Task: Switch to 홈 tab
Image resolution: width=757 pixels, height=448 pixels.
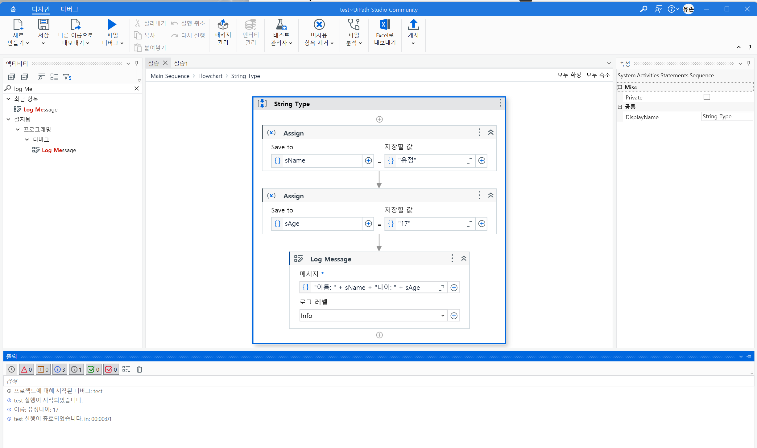Action: [13, 9]
